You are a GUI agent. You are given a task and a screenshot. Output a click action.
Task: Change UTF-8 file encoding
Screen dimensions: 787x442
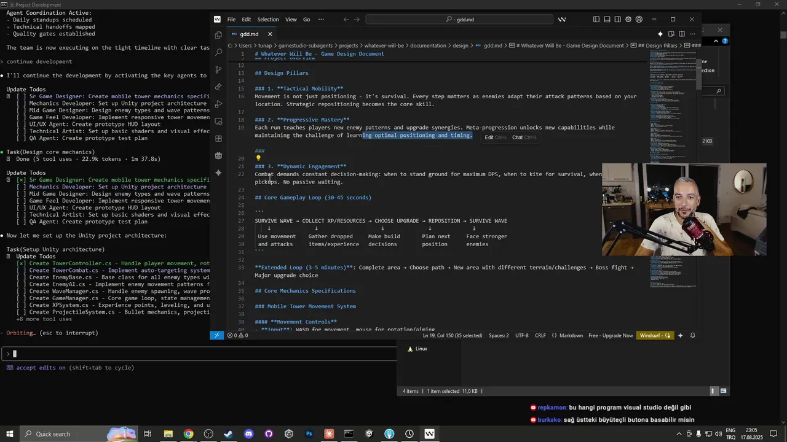pyautogui.click(x=521, y=335)
